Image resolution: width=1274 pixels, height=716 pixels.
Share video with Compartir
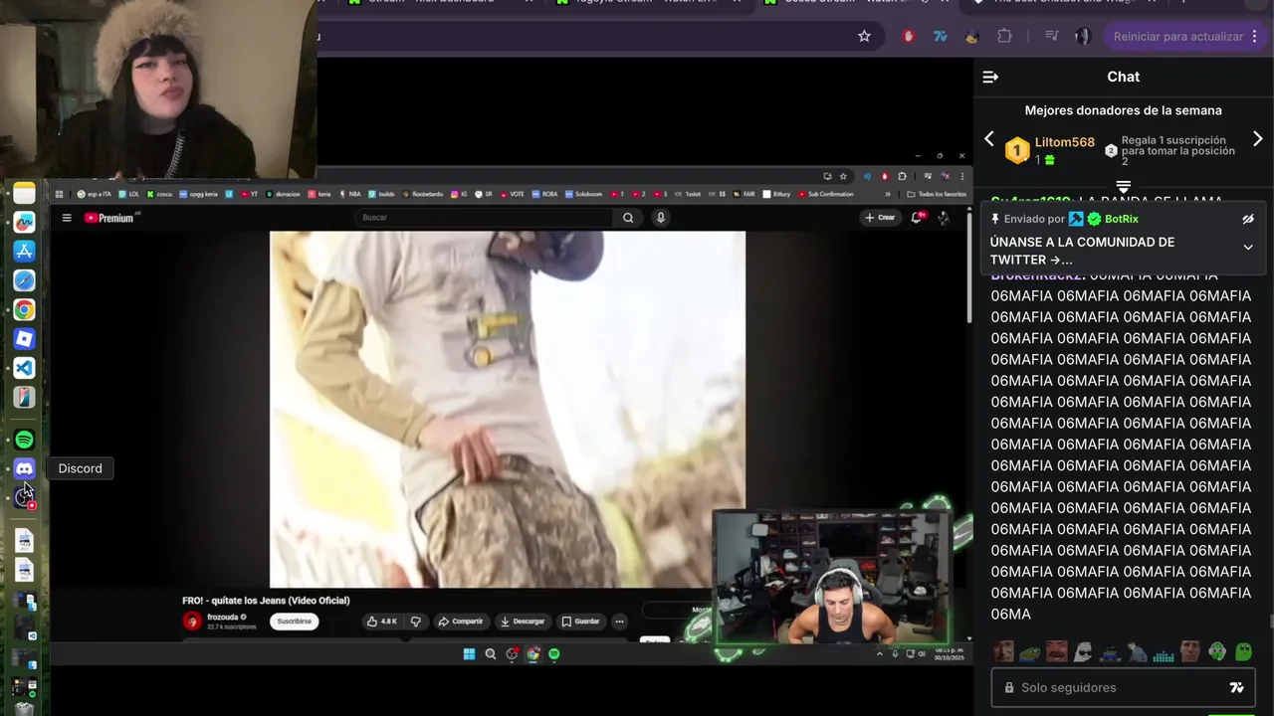pos(461,622)
